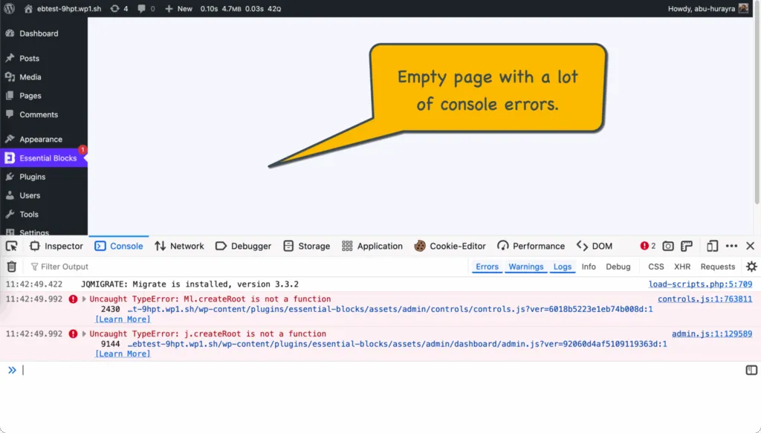Switch to the Cookie-Editor tab
761x433 pixels.
tap(450, 247)
